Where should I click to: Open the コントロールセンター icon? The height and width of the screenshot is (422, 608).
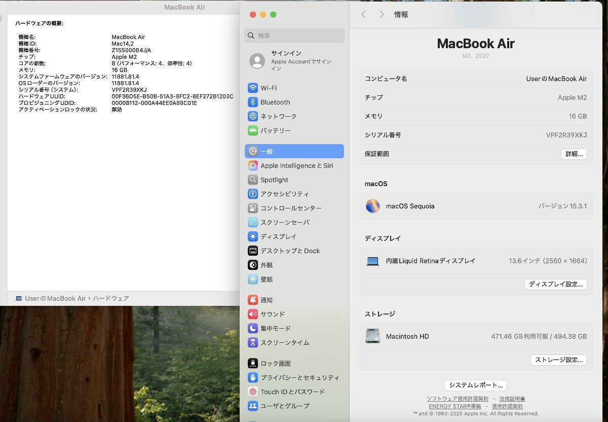(253, 208)
